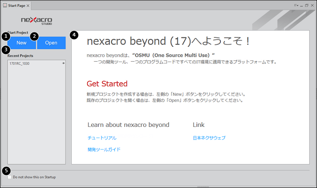Switch to the Start Page tab
The height and width of the screenshot is (188, 317).
16,5
